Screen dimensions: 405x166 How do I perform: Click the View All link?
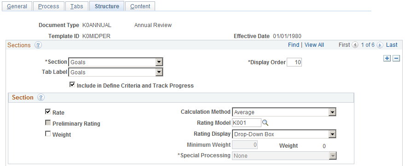[x=314, y=45]
